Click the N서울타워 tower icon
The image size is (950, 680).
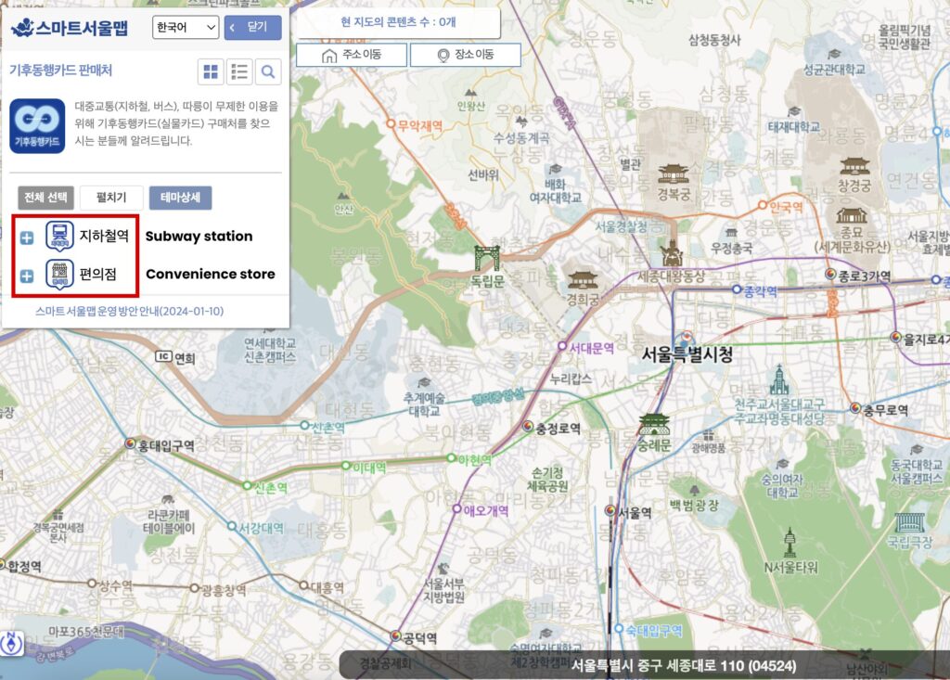[790, 543]
